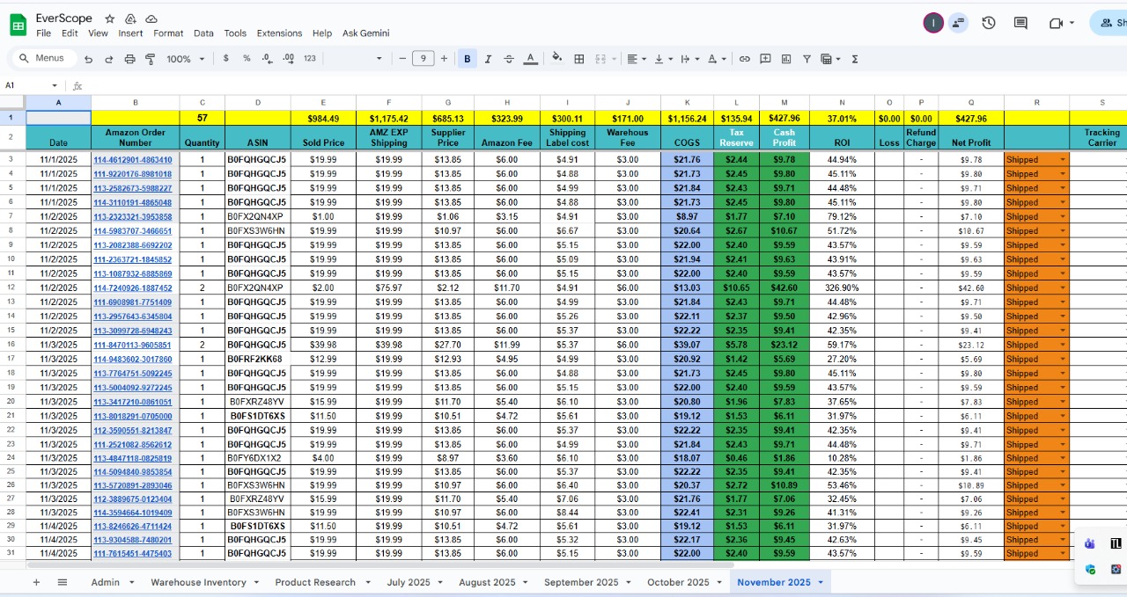Open the November 2025 tab dropdown arrow
Viewport: 1127px width, 597px height.
[x=821, y=582]
